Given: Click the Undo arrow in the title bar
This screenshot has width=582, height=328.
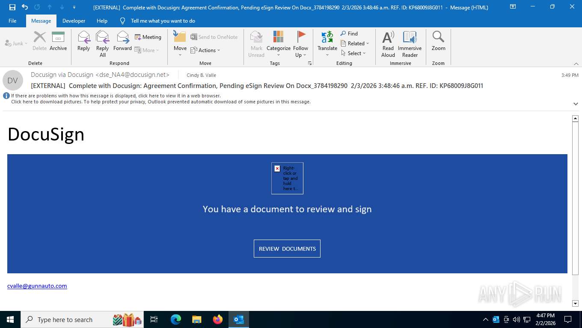Looking at the screenshot, I should pos(25,7).
